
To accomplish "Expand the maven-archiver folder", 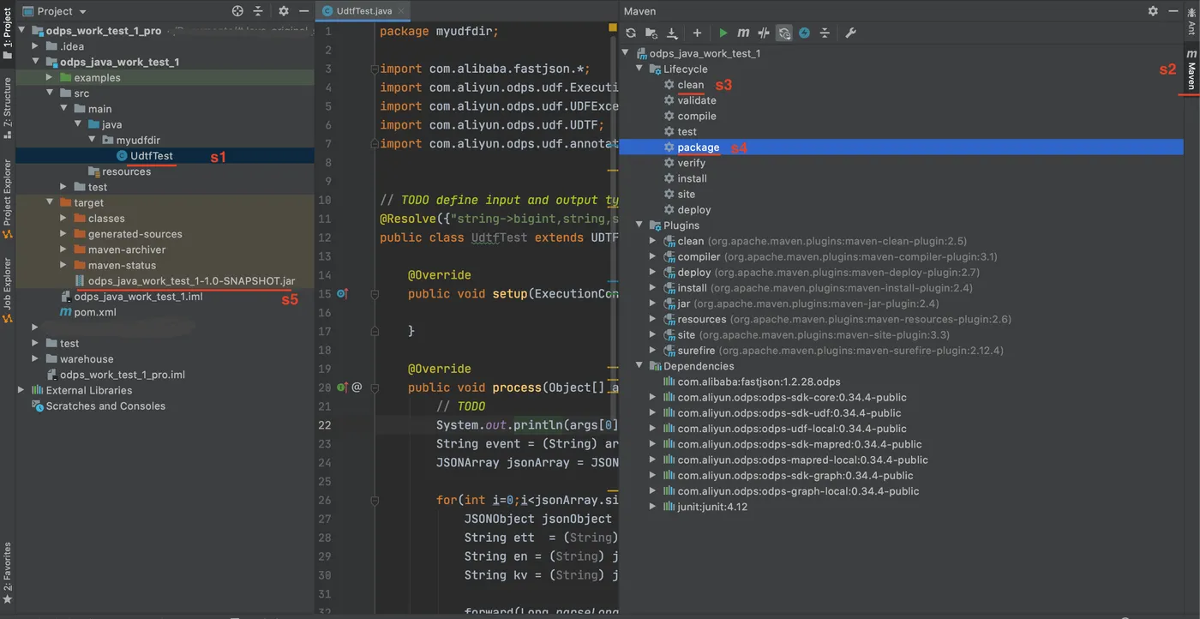I will click(63, 249).
